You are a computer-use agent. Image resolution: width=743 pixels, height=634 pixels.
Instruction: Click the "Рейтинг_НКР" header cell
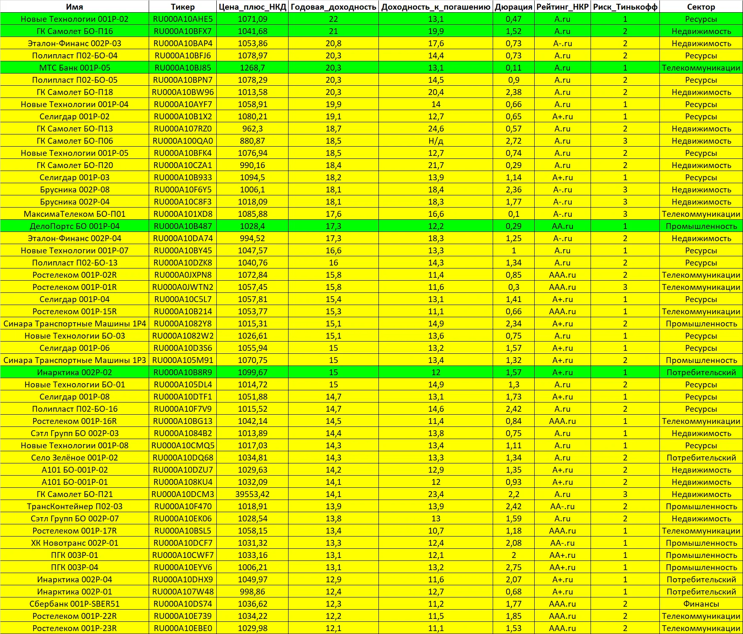pyautogui.click(x=563, y=7)
